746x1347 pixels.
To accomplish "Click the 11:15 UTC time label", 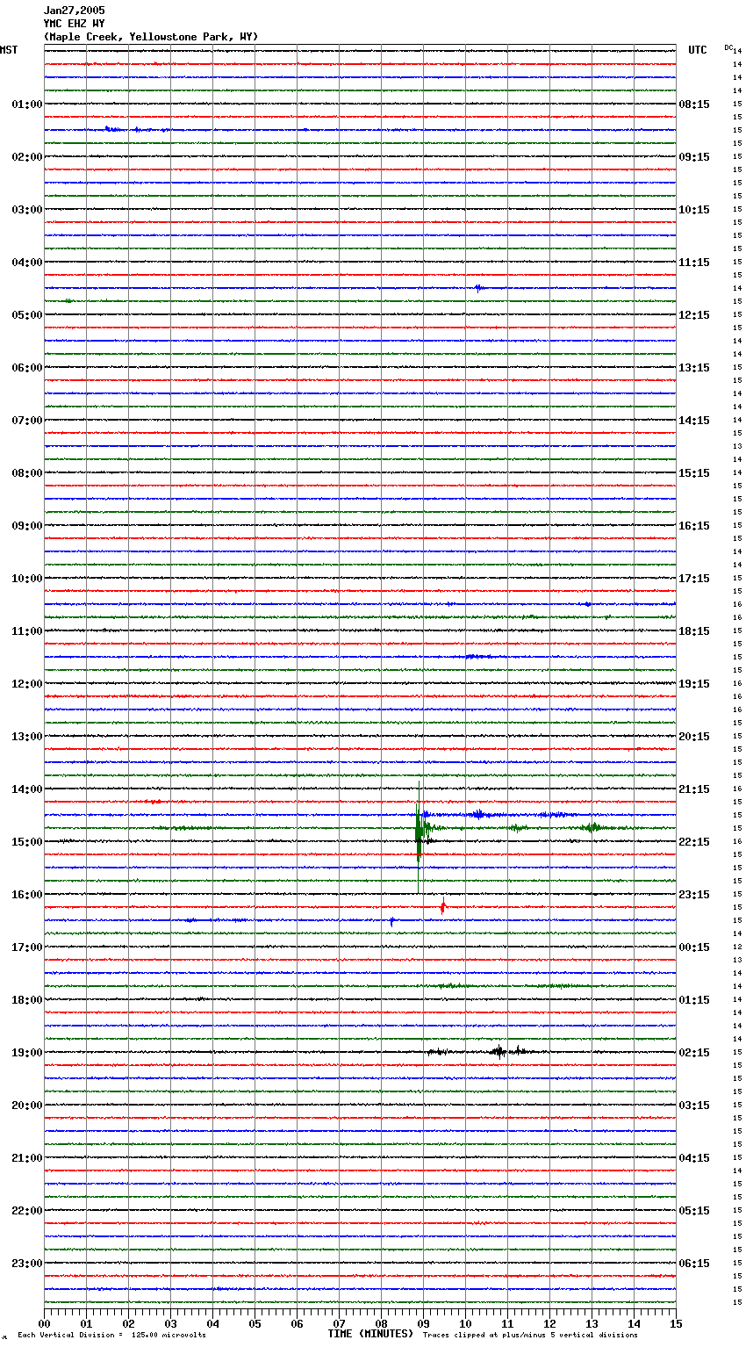I will (694, 263).
